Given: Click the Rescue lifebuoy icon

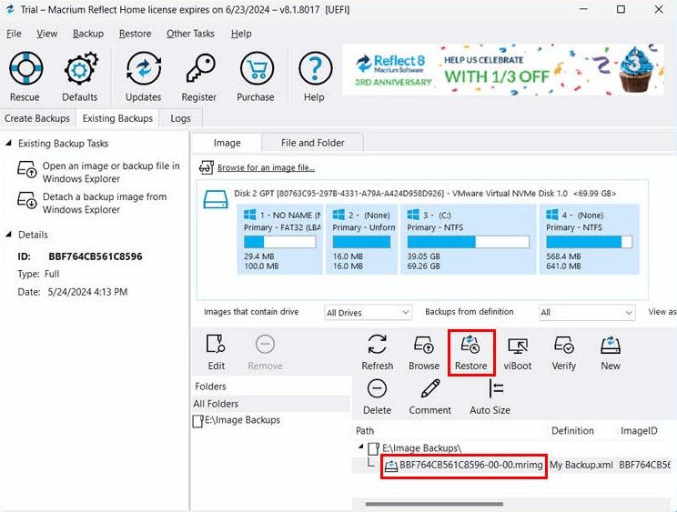Looking at the screenshot, I should pyautogui.click(x=25, y=68).
